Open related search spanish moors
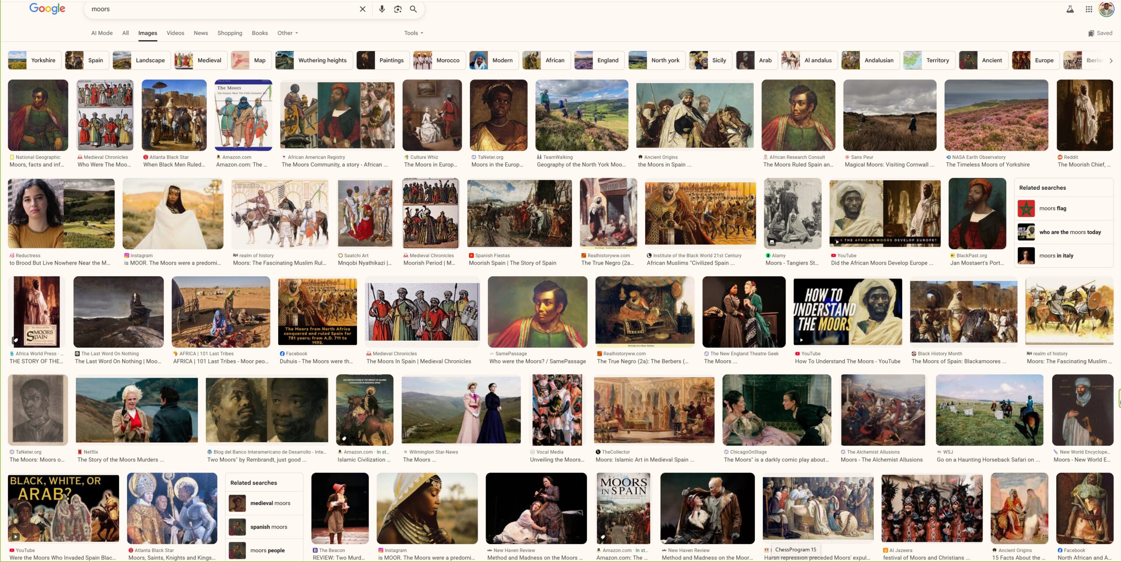The width and height of the screenshot is (1121, 562). tap(264, 527)
